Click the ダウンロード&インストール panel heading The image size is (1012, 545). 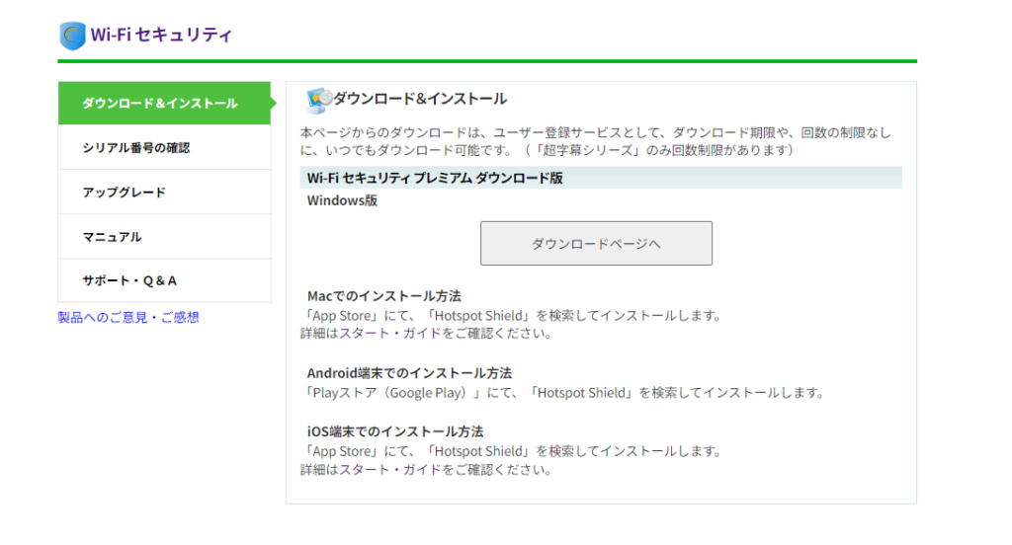420,99
